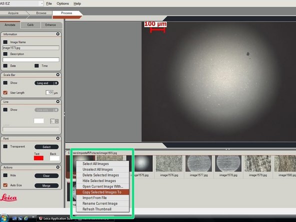
Task: Pick the white Line color swatch
Action: (x=38, y=121)
